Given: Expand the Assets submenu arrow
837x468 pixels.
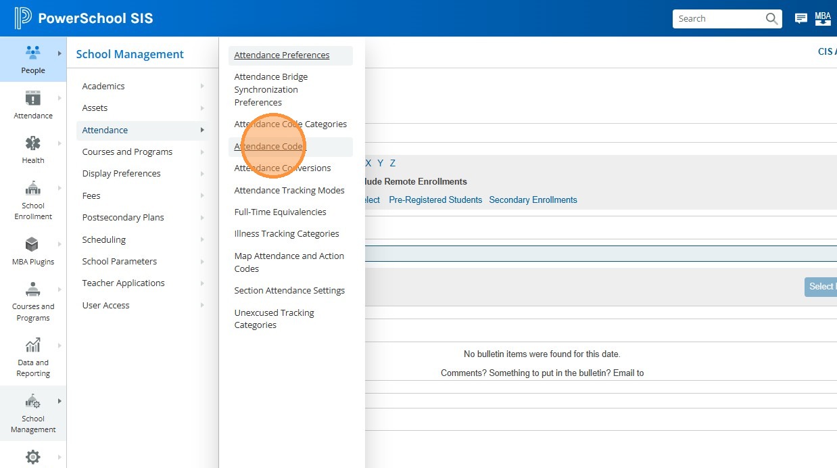Looking at the screenshot, I should tap(202, 108).
